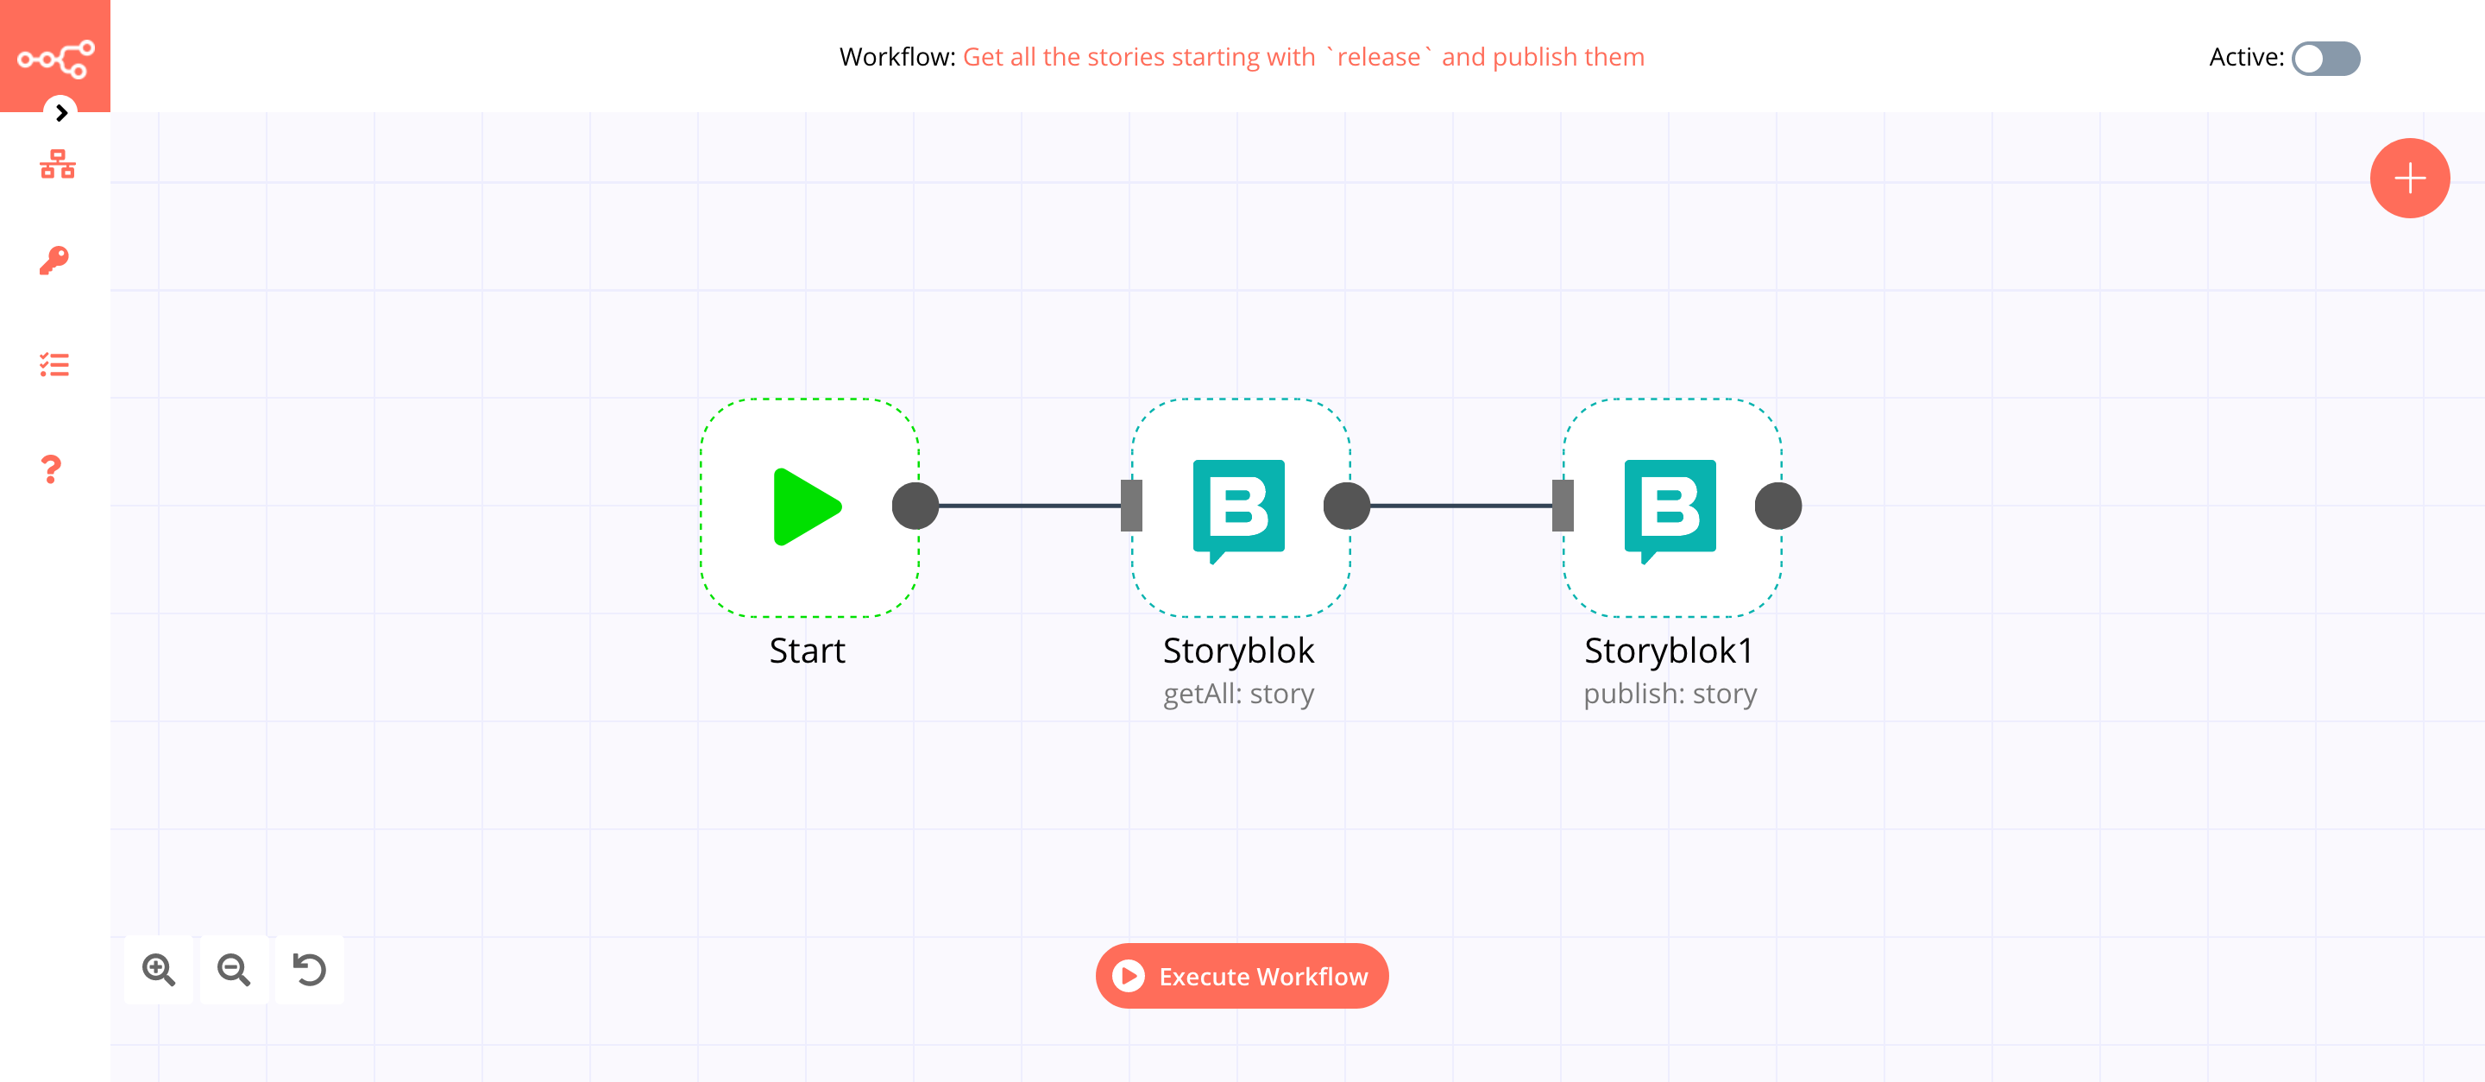Click the add node plus button
The image size is (2485, 1082).
click(x=2407, y=176)
